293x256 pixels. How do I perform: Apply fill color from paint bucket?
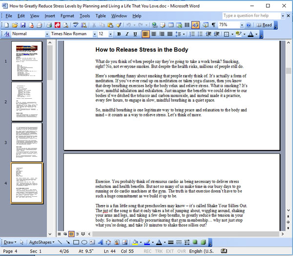pyautogui.click(x=135, y=242)
